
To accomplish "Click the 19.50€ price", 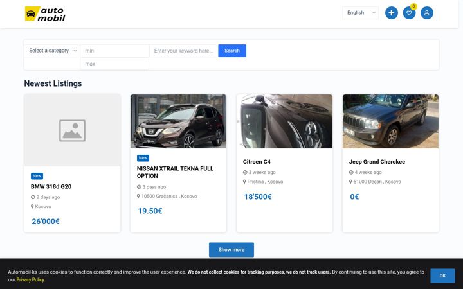I will pyautogui.click(x=150, y=211).
